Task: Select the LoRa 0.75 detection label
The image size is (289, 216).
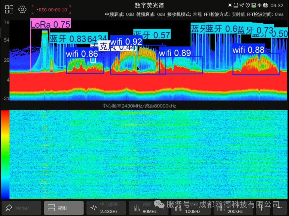Action: tap(50, 24)
